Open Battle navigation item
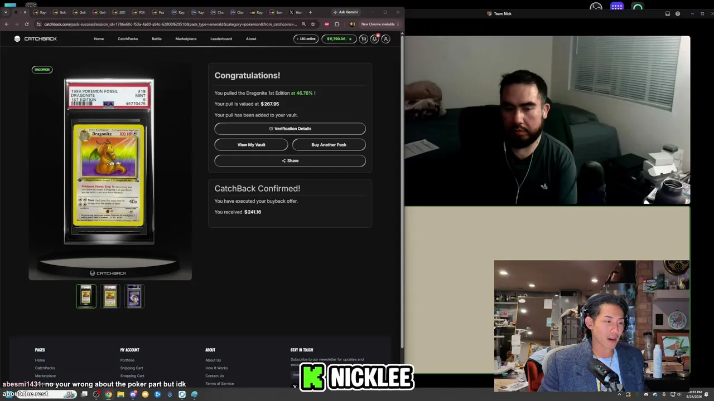 pos(157,39)
